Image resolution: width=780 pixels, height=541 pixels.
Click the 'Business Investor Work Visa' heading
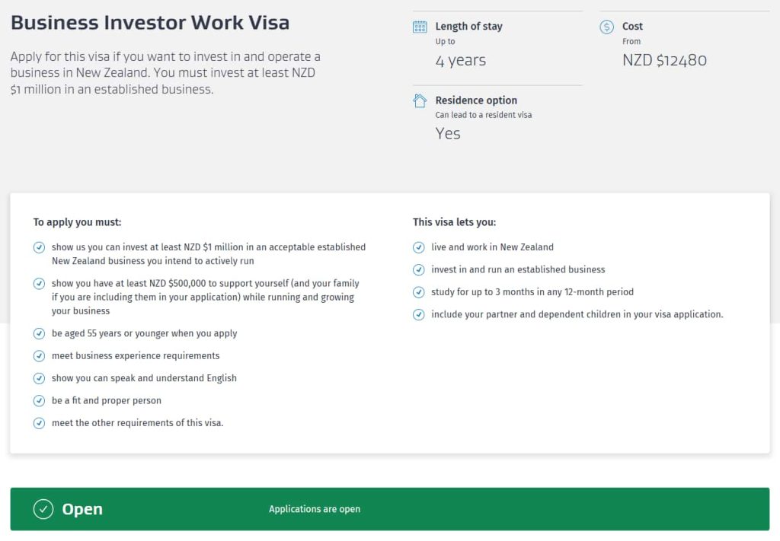pos(150,22)
